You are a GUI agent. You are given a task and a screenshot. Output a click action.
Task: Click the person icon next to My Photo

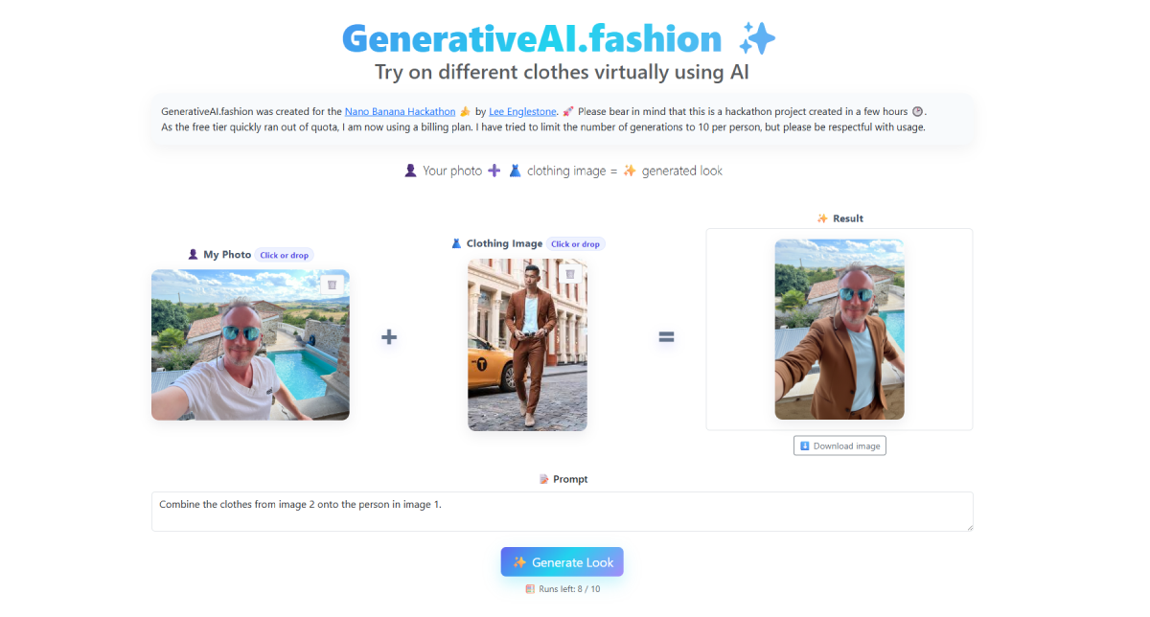pos(194,255)
